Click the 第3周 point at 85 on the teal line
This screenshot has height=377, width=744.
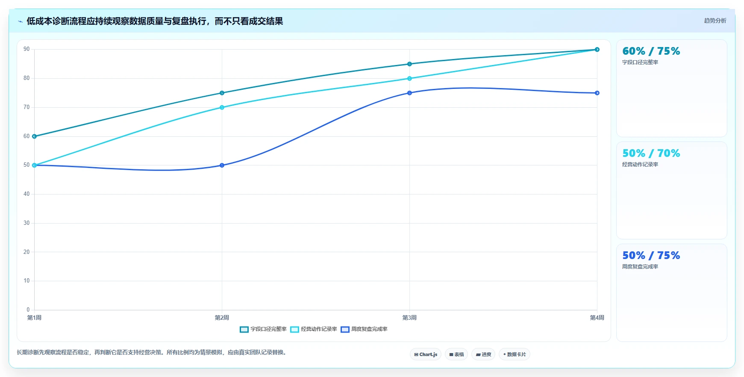(409, 64)
